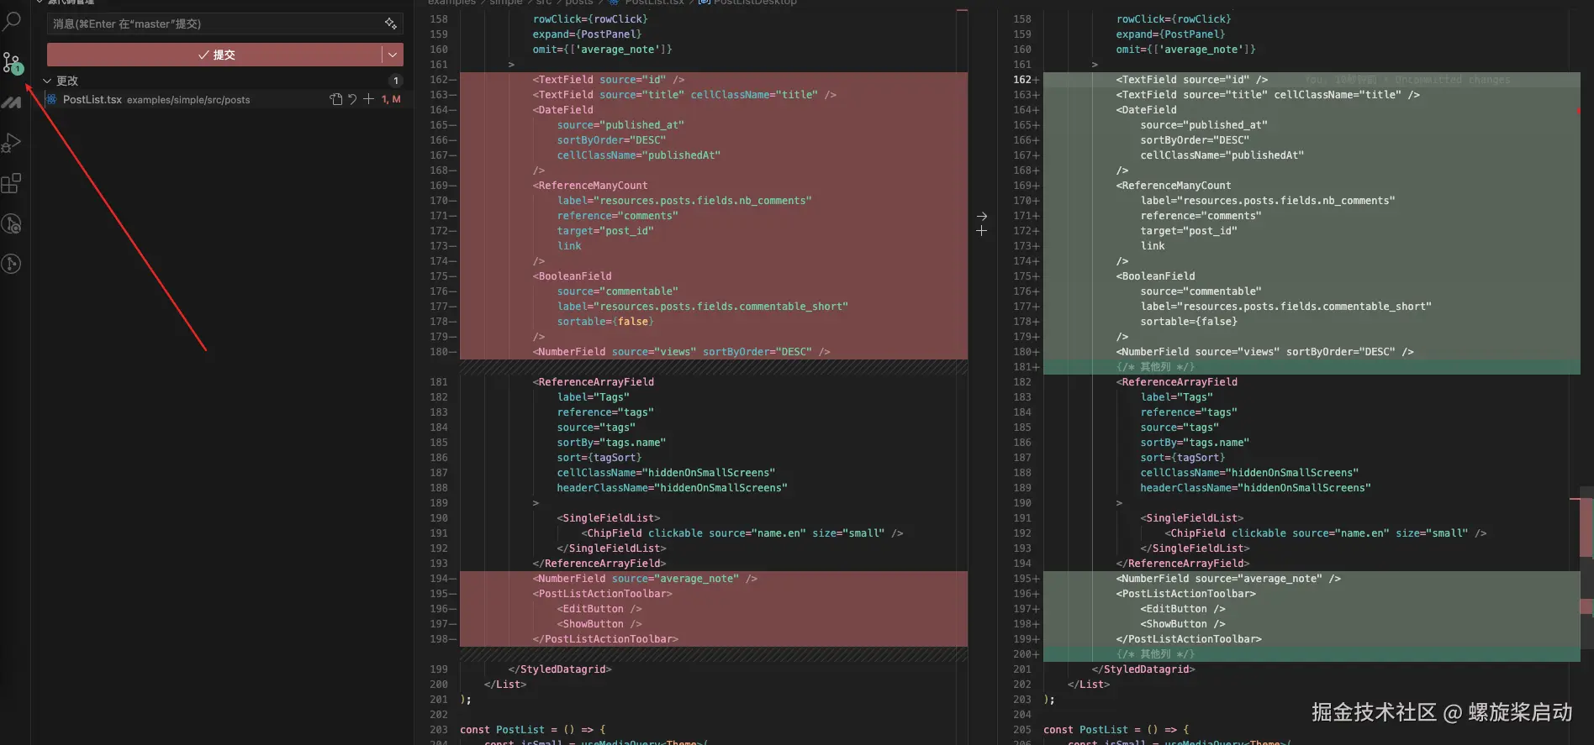
Task: Open the Git graph icon at bottom of activity bar
Action: point(12,264)
